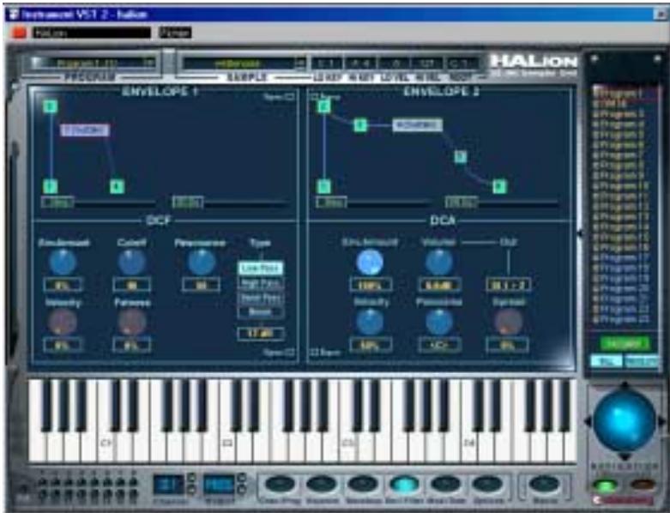The height and width of the screenshot is (513, 670).
Task: Click the C3 key on keyboard
Action: tap(347, 444)
